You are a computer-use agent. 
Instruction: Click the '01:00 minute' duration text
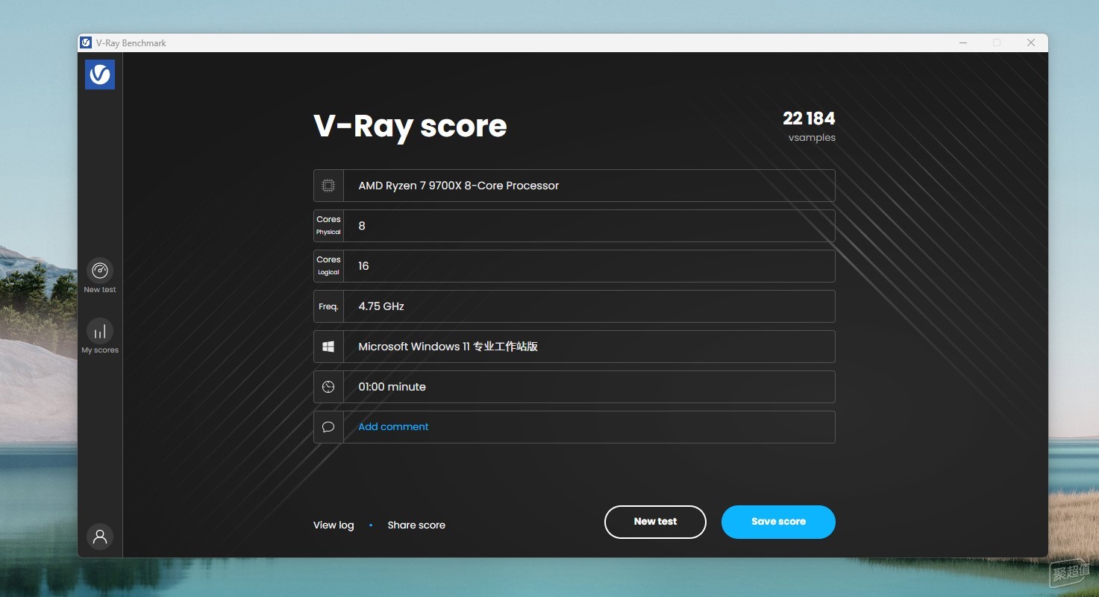click(392, 387)
